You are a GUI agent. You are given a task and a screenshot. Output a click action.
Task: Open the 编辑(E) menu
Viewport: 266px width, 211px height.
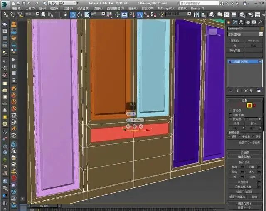(x=17, y=8)
